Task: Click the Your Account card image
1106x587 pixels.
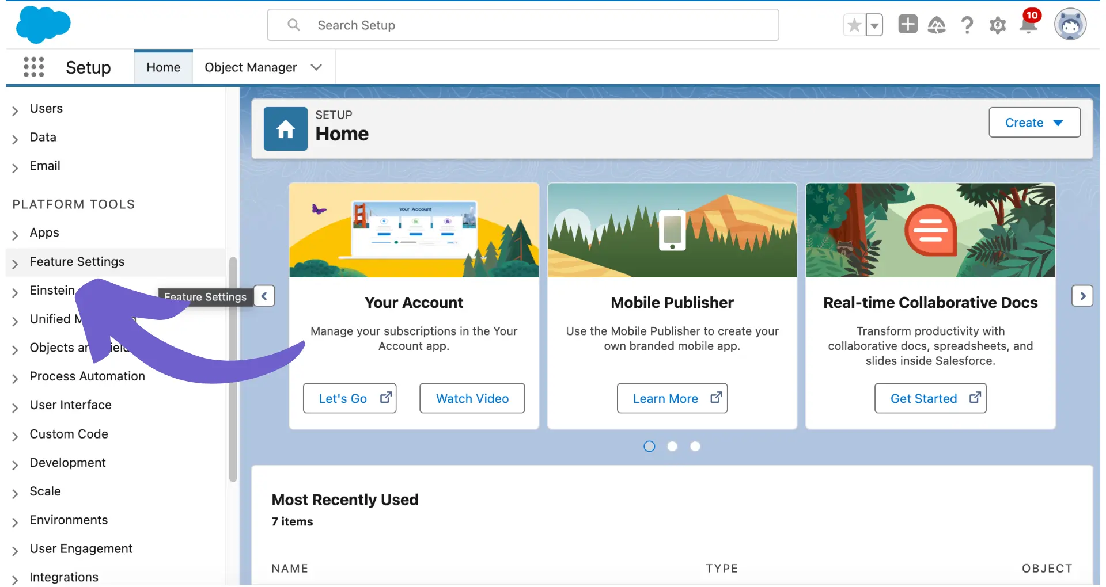Action: [414, 230]
